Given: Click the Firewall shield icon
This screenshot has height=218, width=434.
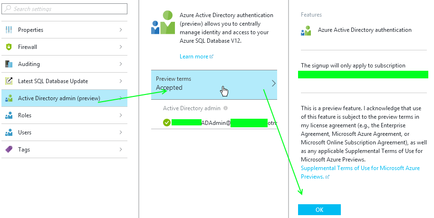Looking at the screenshot, I should pyautogui.click(x=9, y=47).
